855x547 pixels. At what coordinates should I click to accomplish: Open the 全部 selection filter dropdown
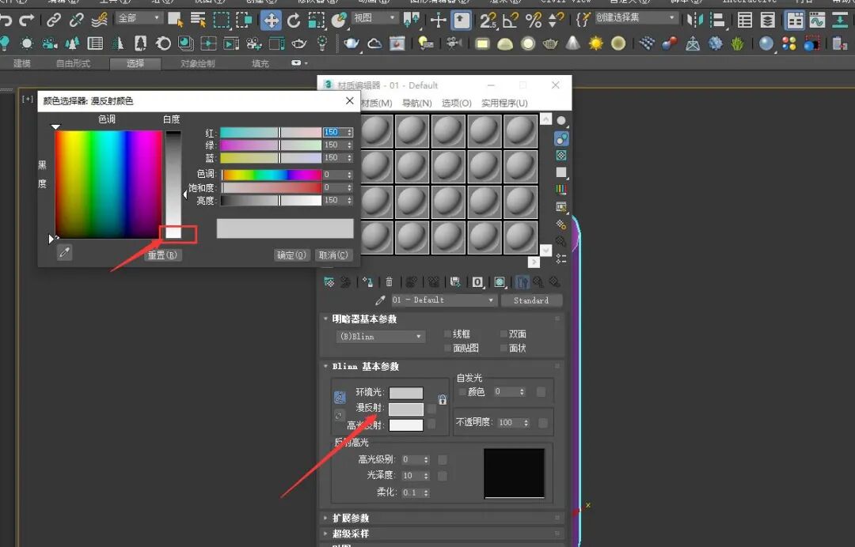tap(139, 18)
